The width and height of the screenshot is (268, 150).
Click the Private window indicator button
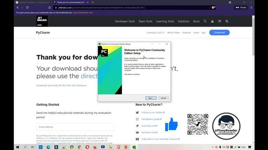(x=241, y=7)
